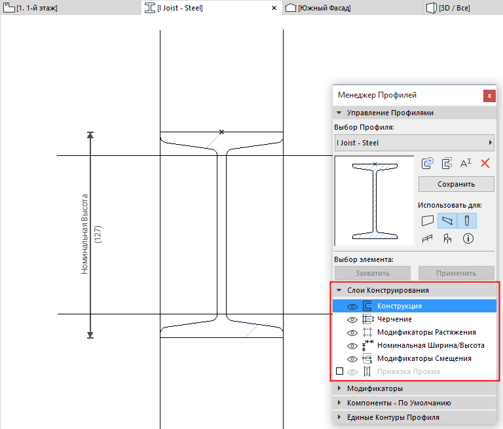Click the Южный Фасад elevation tab icon
The image size is (503, 429).
[291, 8]
